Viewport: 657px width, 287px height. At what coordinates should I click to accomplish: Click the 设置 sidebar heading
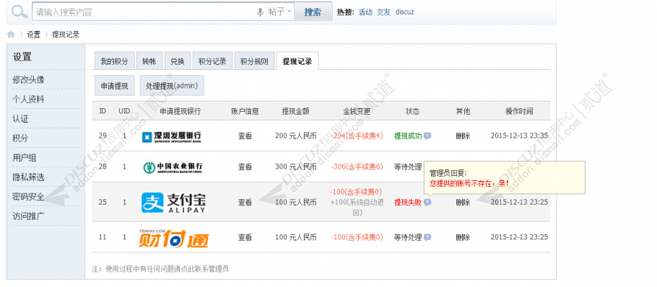pyautogui.click(x=22, y=57)
